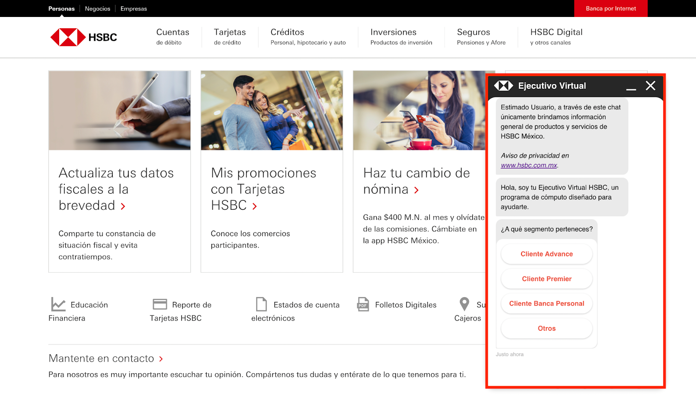
Task: Click the HSBC logo in header
Action: (x=84, y=37)
